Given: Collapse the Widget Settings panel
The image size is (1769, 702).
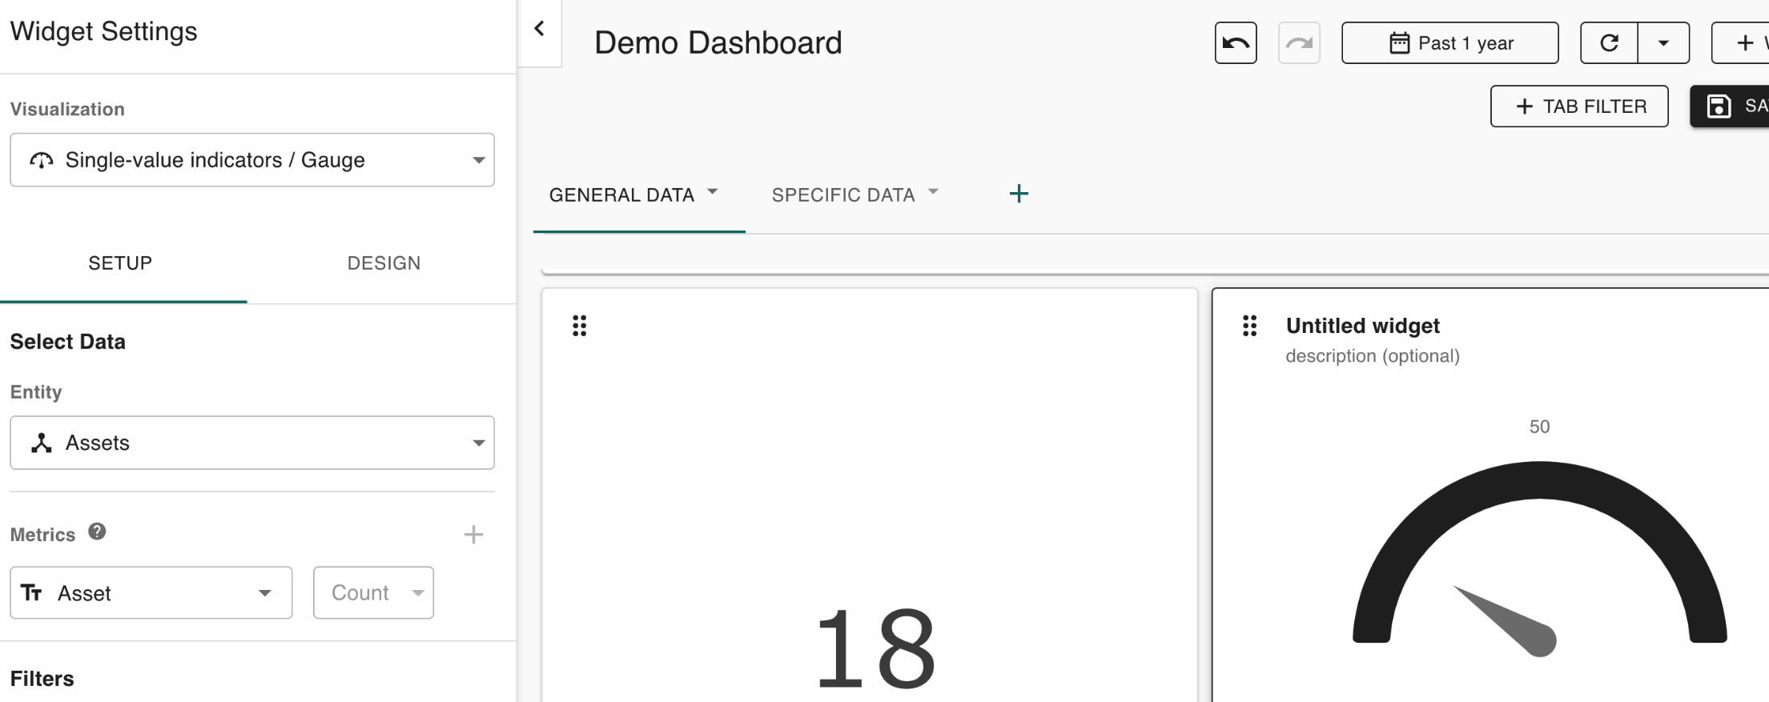Looking at the screenshot, I should [x=539, y=30].
